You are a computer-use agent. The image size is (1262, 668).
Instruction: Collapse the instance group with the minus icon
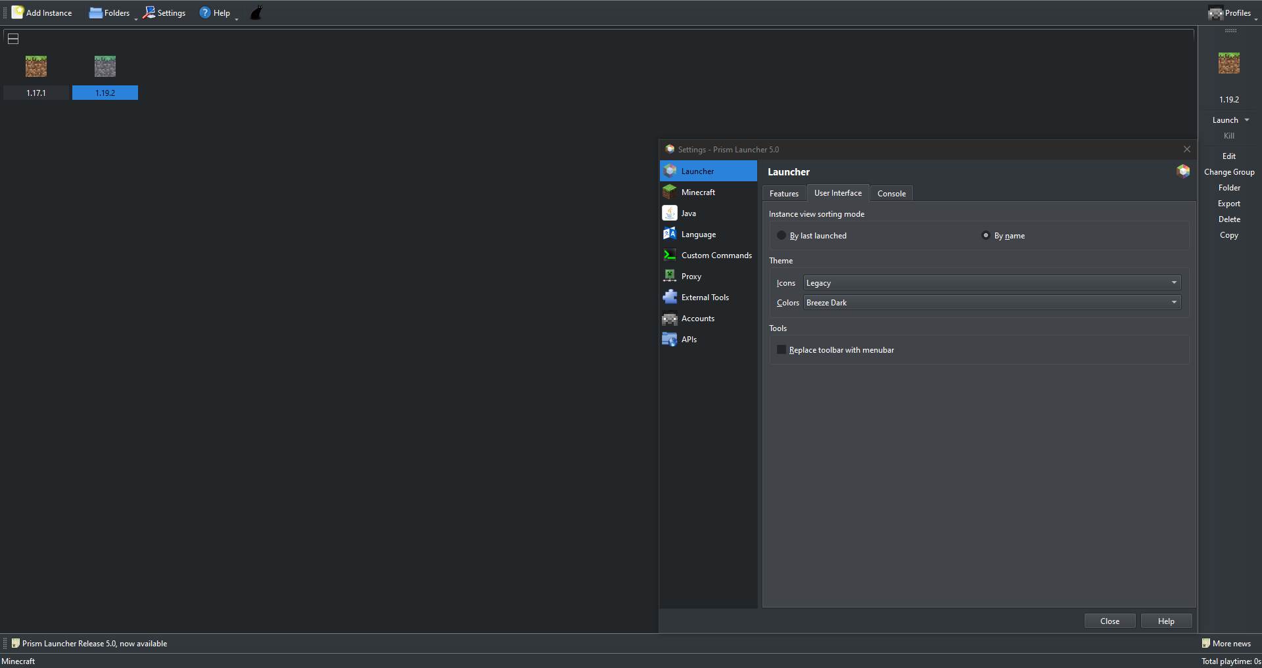13,39
